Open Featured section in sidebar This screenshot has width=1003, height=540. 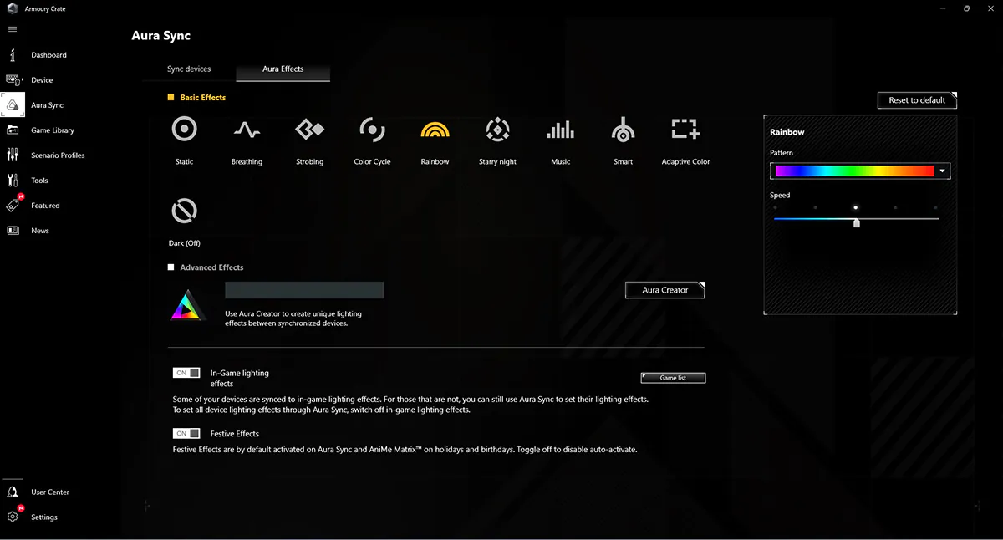click(45, 206)
